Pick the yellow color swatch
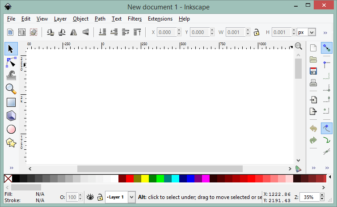Screen dimensions: 337x207 point(145,179)
